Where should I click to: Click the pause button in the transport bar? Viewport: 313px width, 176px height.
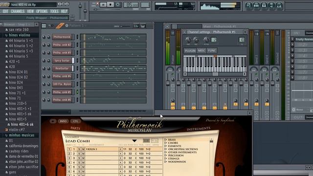point(103,4)
